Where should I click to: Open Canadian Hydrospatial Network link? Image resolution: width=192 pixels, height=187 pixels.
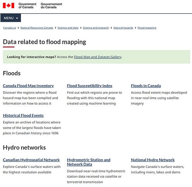point(31,160)
